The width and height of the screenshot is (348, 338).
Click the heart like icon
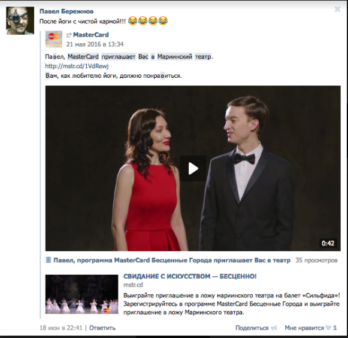328,328
